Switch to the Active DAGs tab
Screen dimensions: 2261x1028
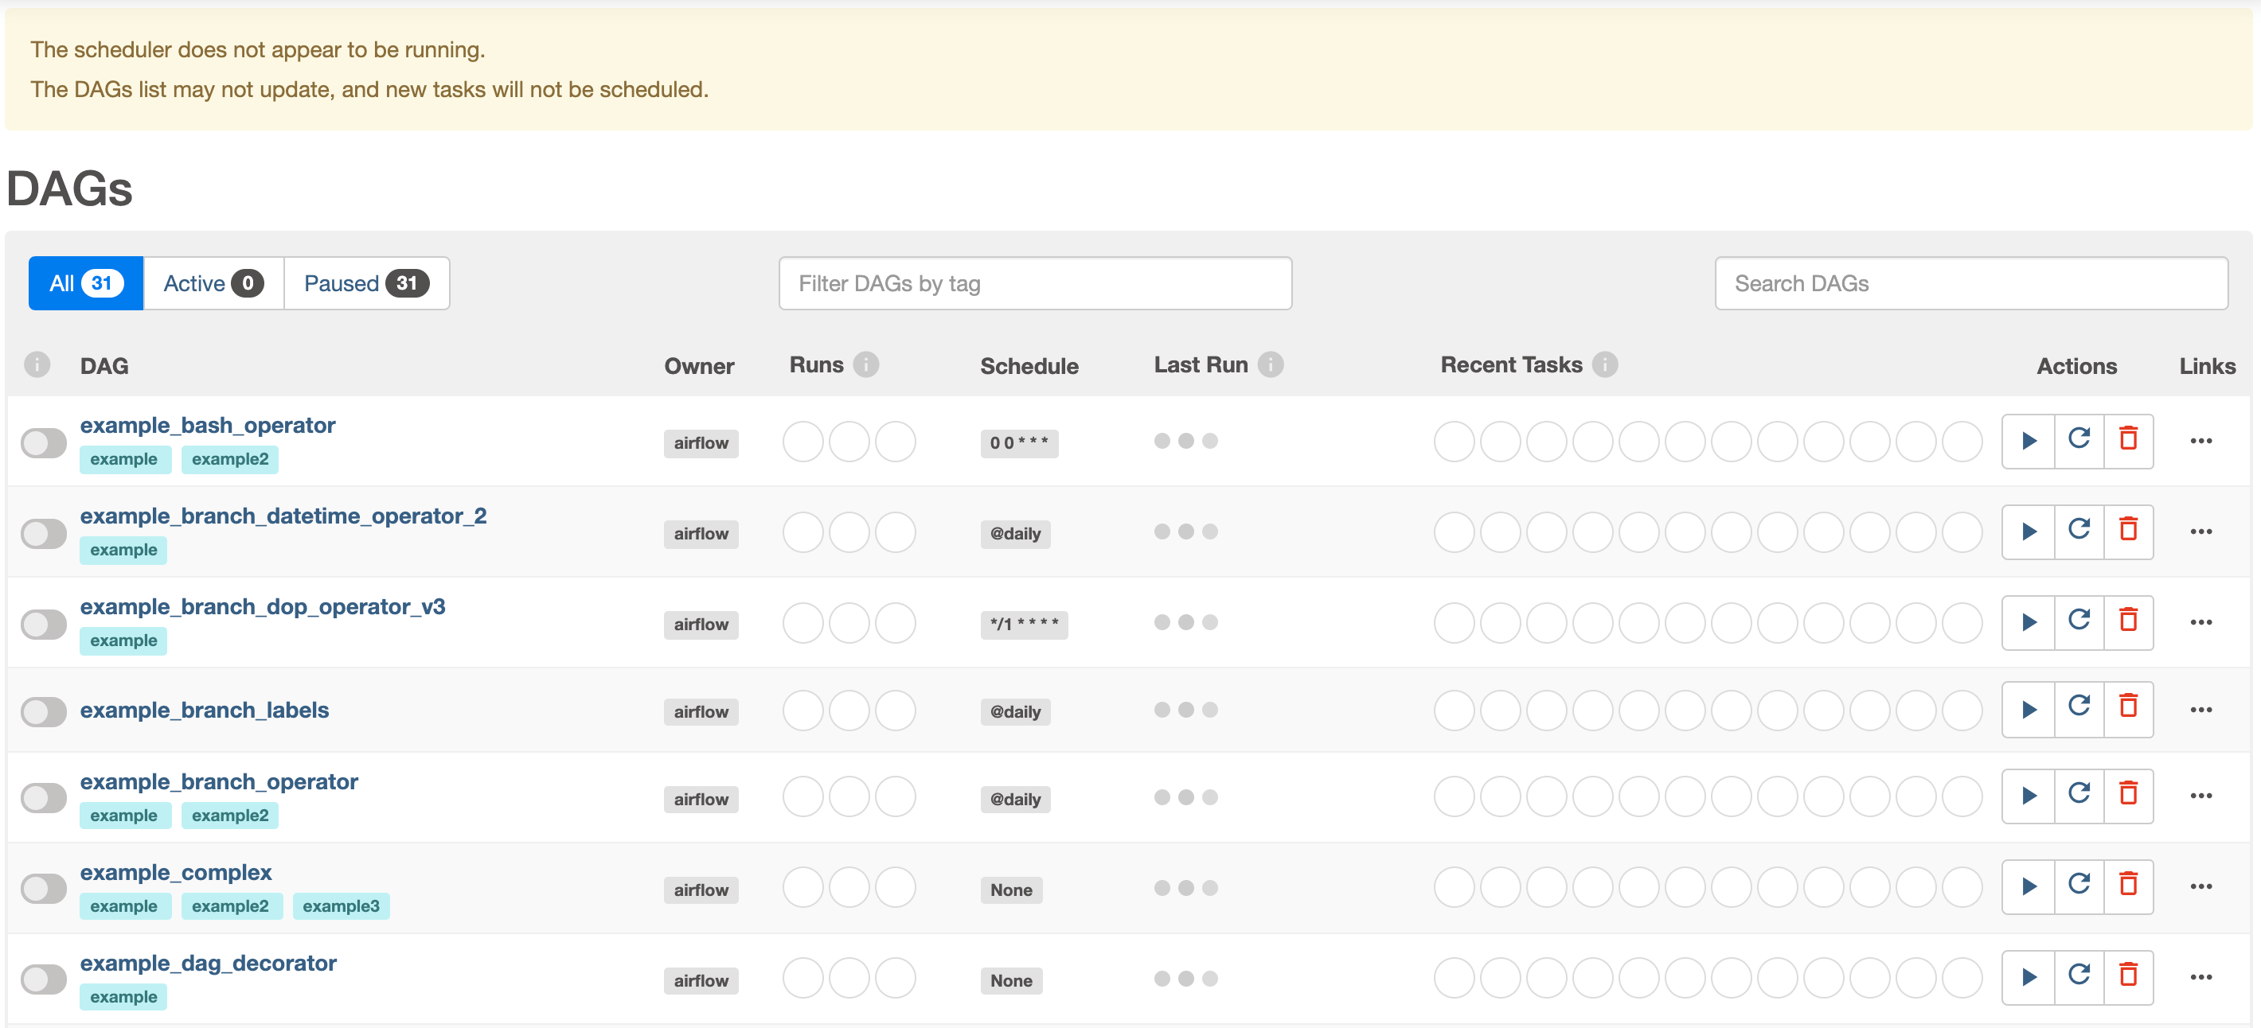coord(213,283)
